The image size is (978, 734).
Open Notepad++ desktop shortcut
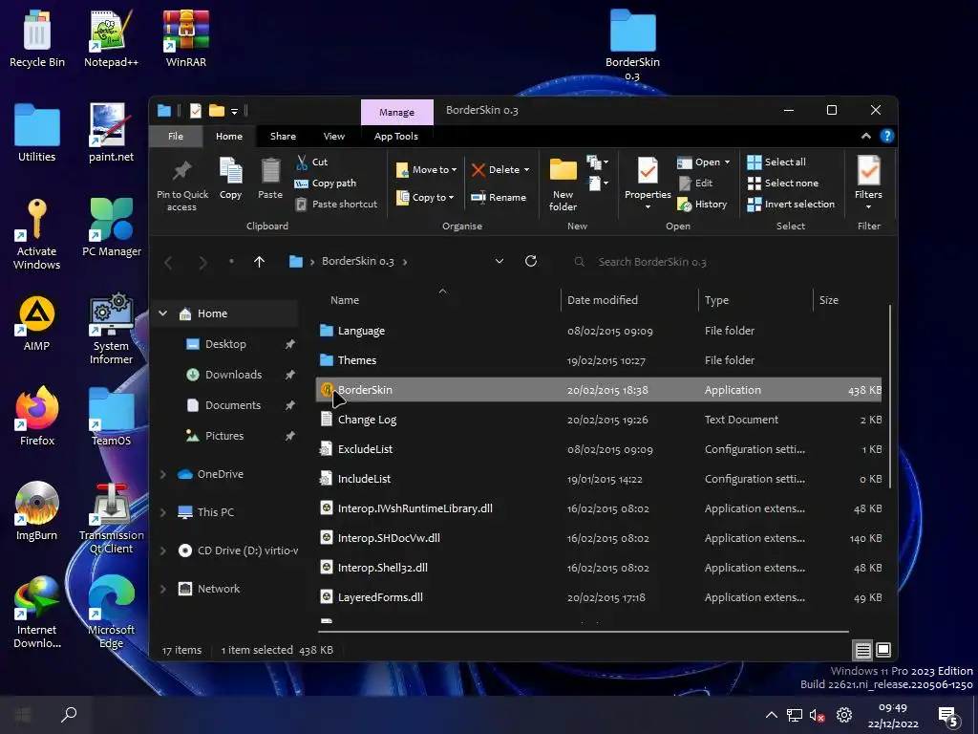[x=111, y=38]
